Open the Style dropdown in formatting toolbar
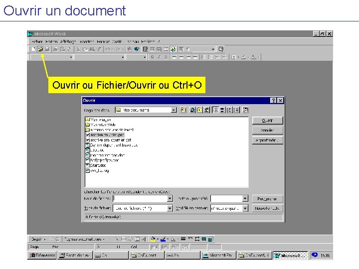359x269 pixels. [x=71, y=57]
